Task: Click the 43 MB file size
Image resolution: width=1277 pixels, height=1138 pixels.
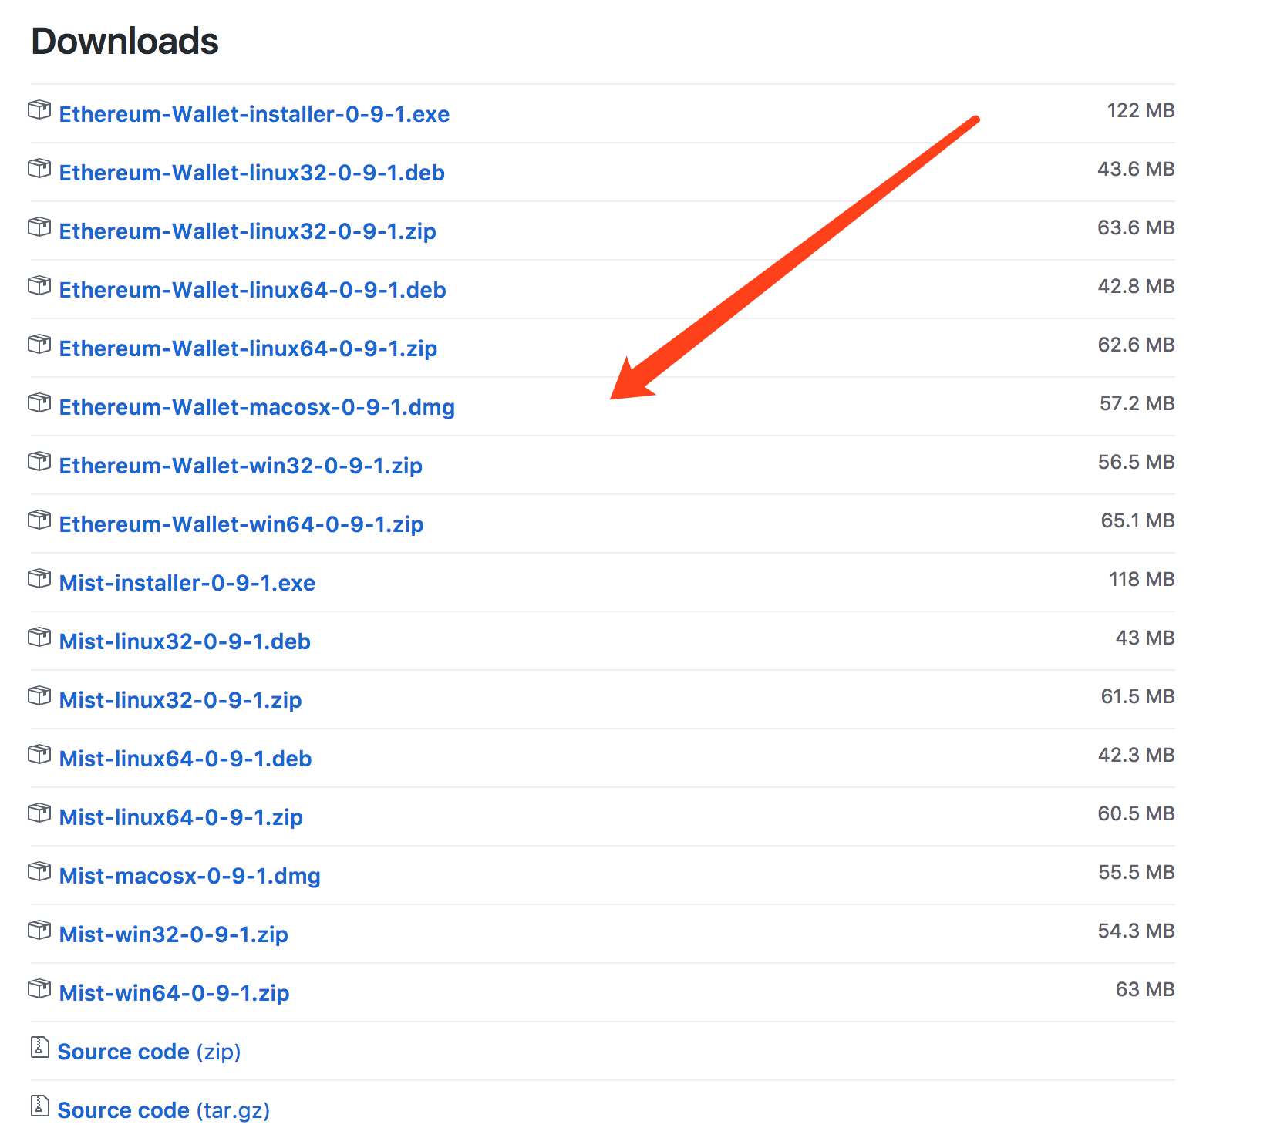Action: tap(1144, 638)
